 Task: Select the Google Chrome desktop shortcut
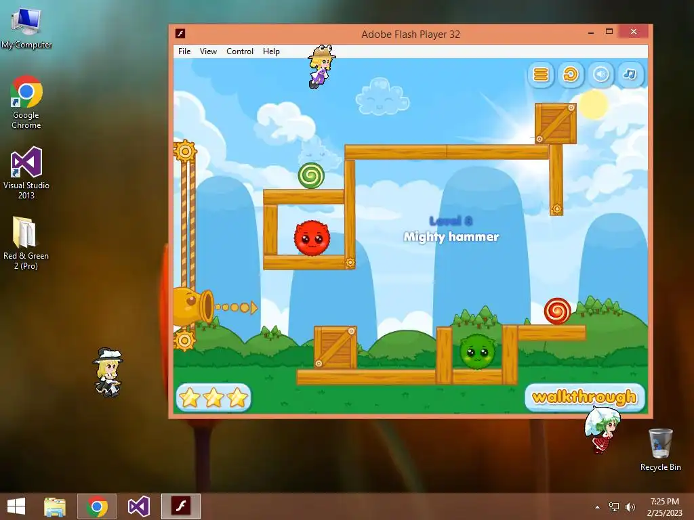click(26, 103)
